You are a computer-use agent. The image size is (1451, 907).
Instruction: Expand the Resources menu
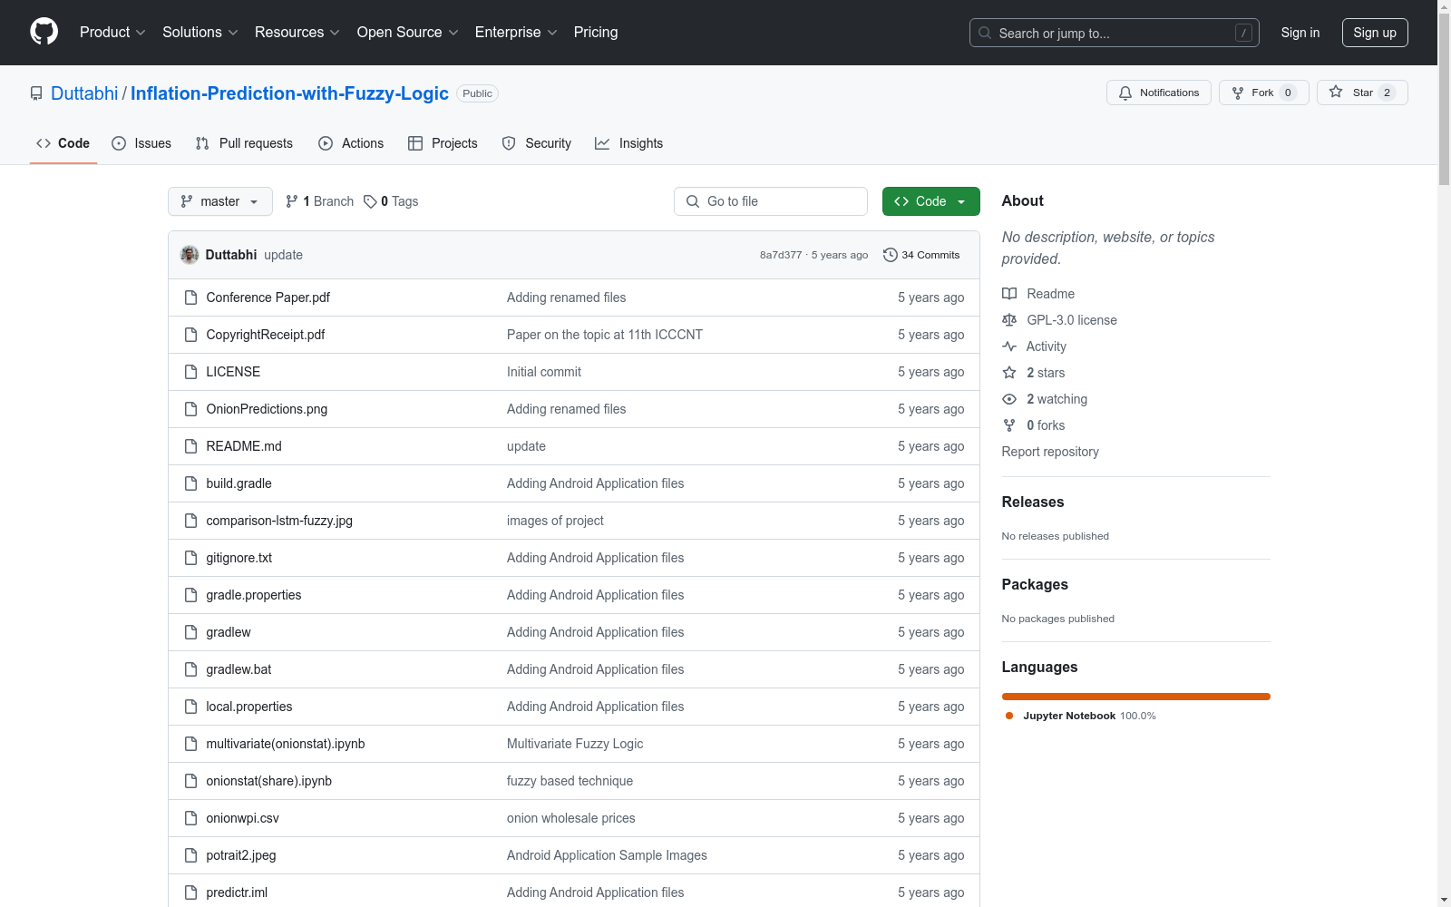pyautogui.click(x=297, y=32)
